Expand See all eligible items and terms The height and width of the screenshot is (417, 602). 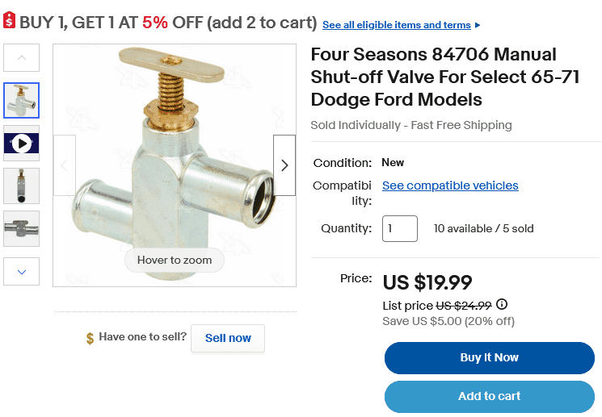401,25
